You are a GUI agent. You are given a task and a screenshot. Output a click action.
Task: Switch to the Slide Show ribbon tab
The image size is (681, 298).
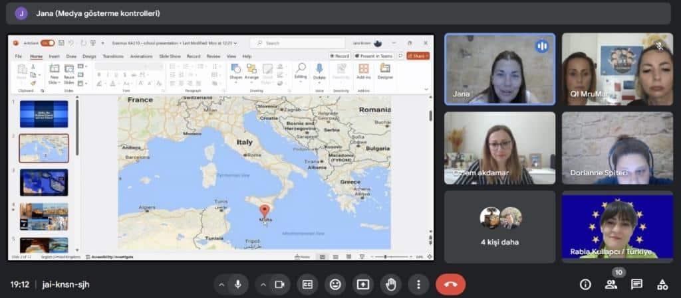pos(170,56)
